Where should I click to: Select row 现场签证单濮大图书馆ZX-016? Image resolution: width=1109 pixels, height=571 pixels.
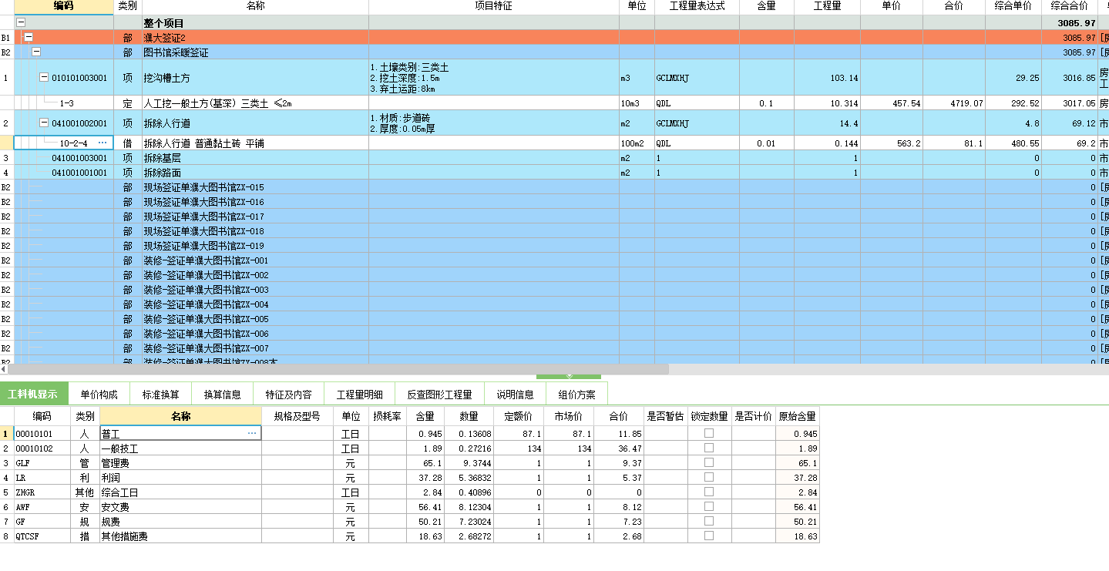[555, 202]
